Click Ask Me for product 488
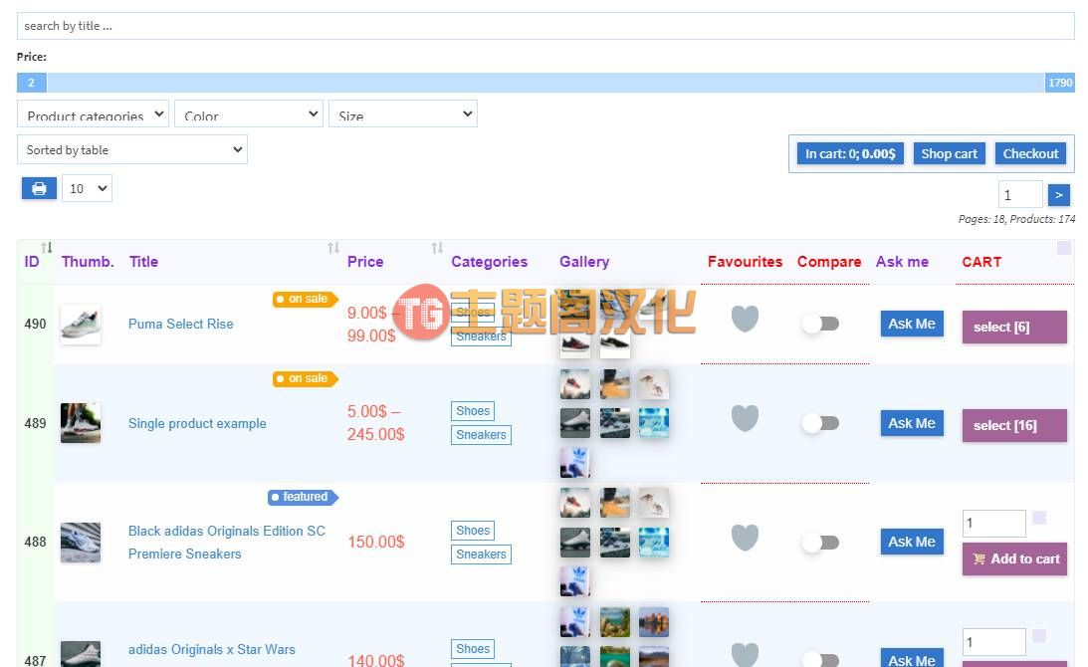 pos(912,542)
